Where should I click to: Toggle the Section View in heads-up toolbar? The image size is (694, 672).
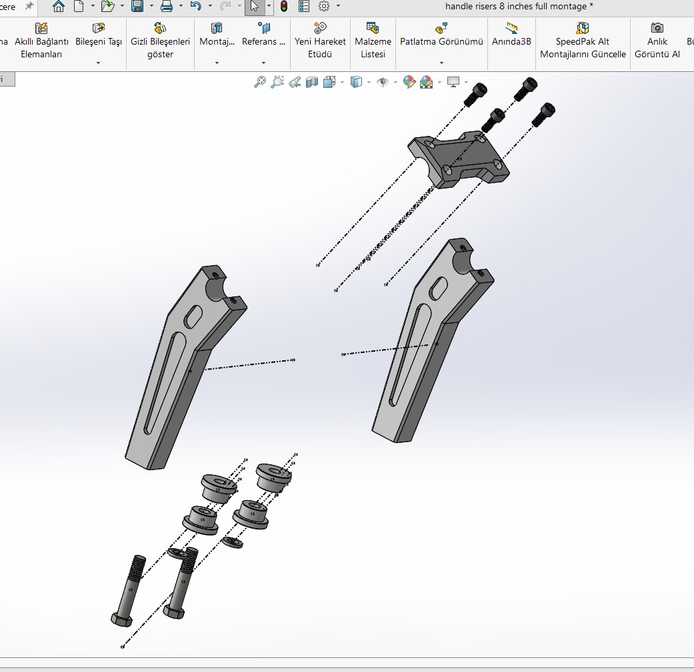(312, 82)
